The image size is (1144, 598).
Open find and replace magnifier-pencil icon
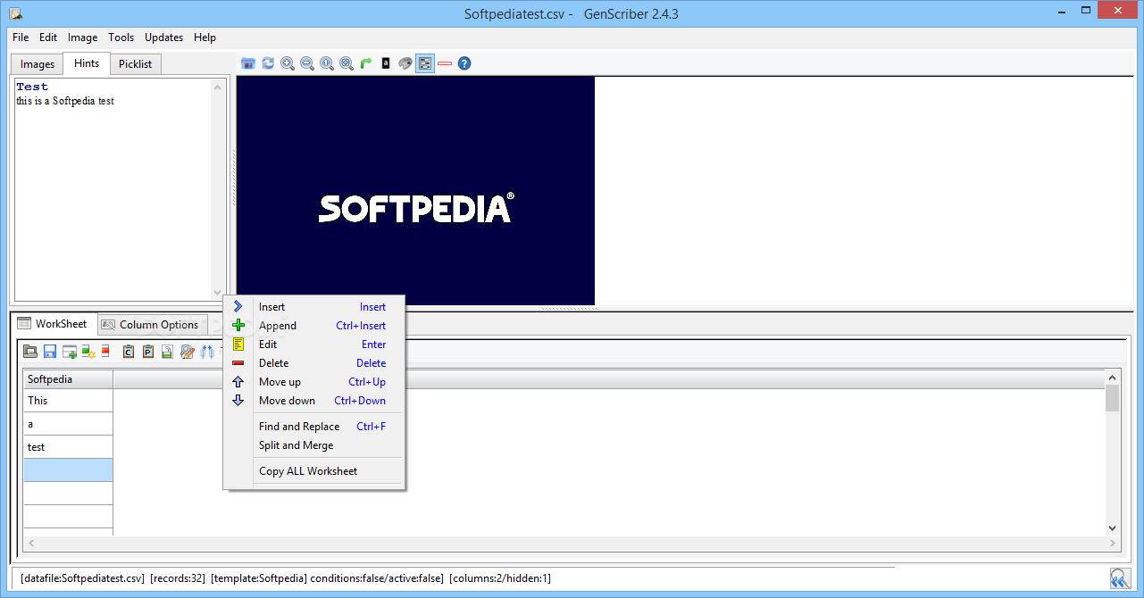click(x=188, y=352)
